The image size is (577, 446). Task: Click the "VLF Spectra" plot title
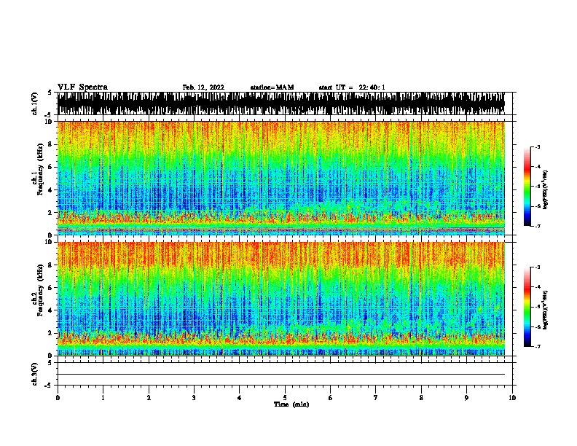[x=82, y=87]
